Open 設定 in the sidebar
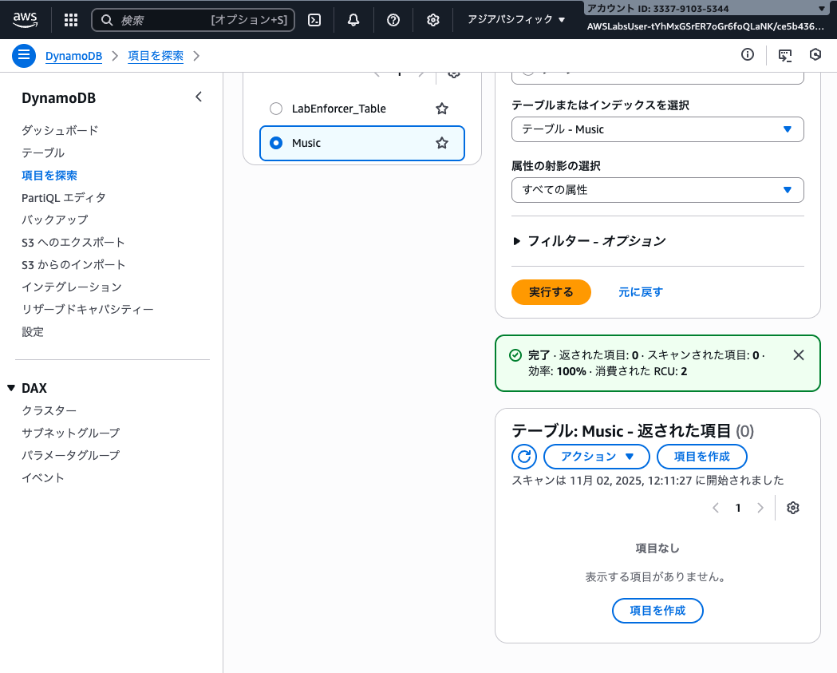 click(x=32, y=331)
